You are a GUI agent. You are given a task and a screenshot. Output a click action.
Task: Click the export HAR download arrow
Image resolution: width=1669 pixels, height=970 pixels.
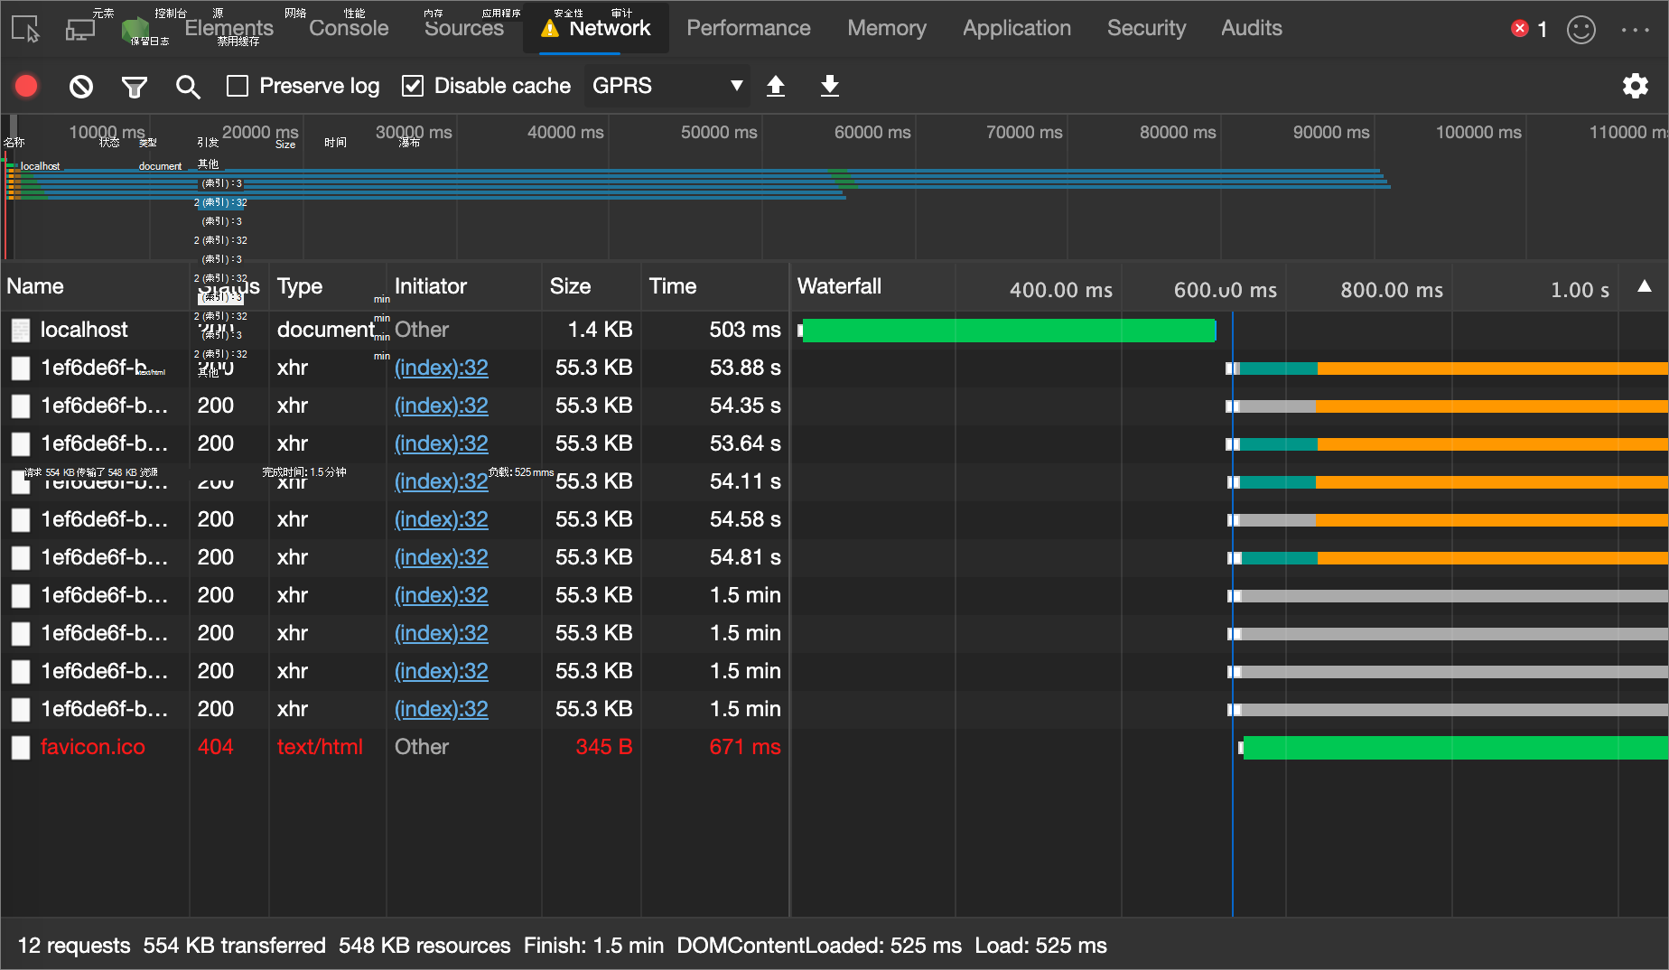(830, 86)
